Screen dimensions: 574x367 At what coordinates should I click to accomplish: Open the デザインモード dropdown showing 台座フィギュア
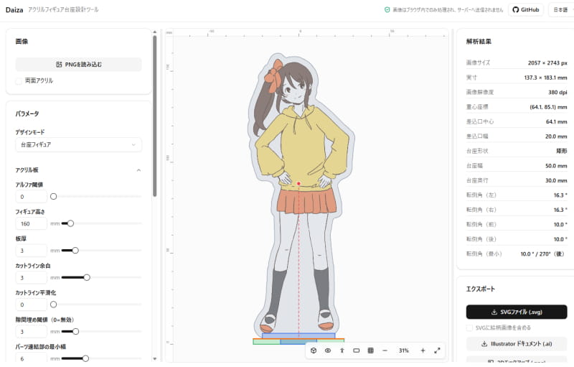79,144
